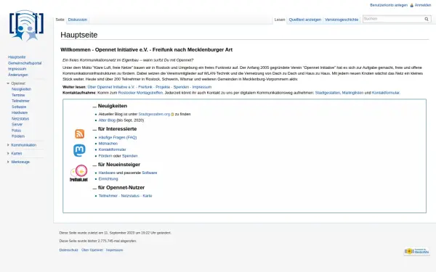
Task: Open the freifunk.net logo link
Action: coord(78,173)
